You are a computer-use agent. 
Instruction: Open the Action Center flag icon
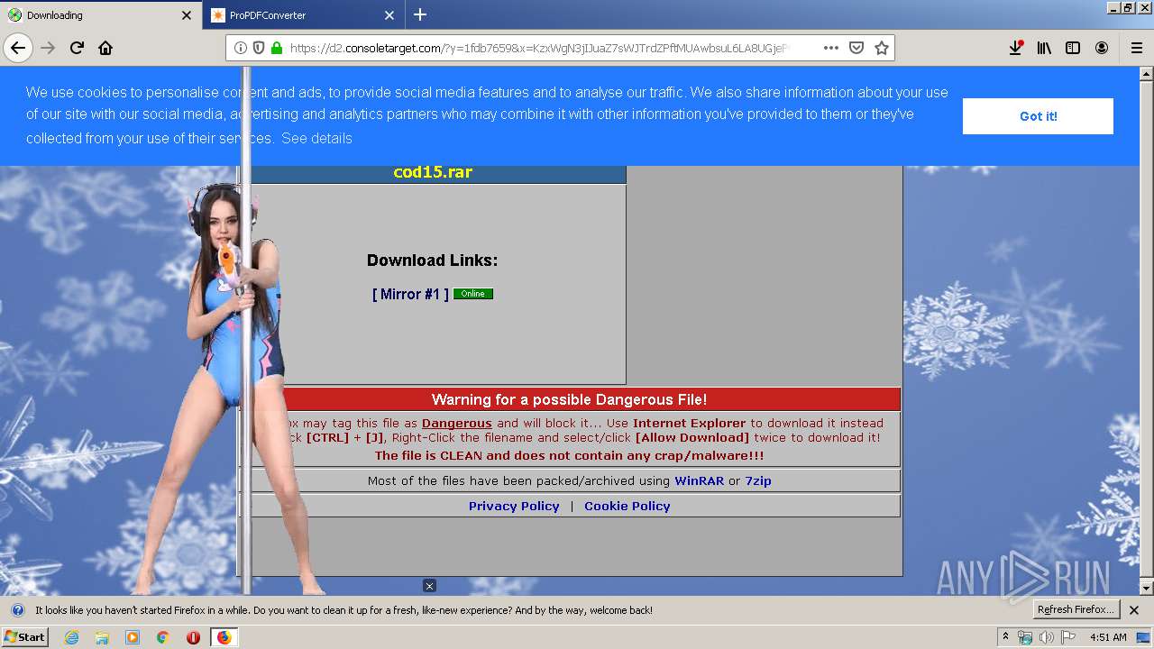point(1068,637)
